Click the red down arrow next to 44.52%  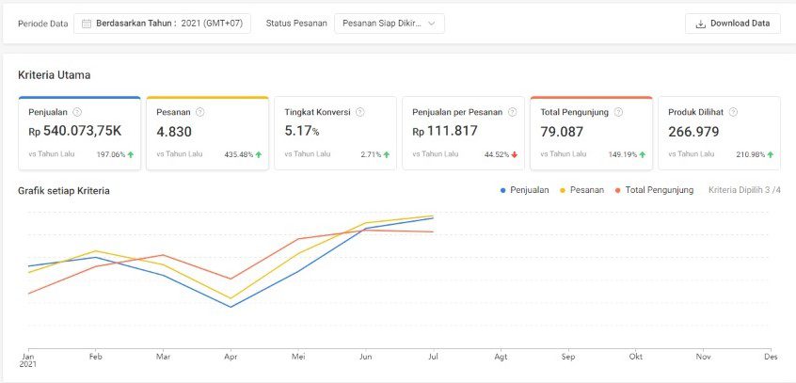(x=515, y=154)
